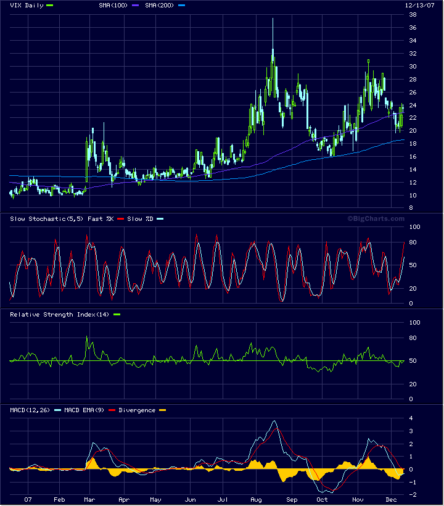Click the Jun month axis label
Viewport: 444px width, 506px height.
pyautogui.click(x=190, y=500)
